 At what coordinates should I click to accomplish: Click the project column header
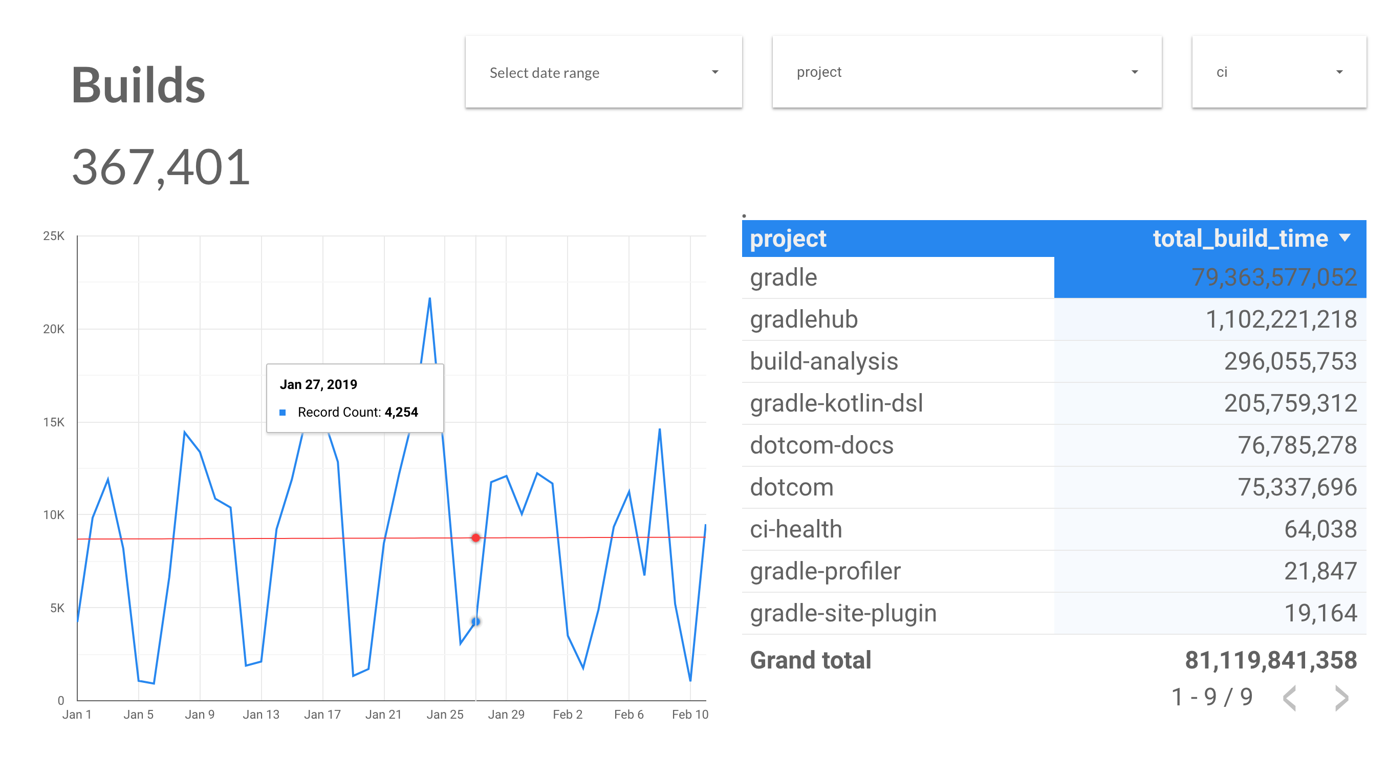[x=788, y=239]
